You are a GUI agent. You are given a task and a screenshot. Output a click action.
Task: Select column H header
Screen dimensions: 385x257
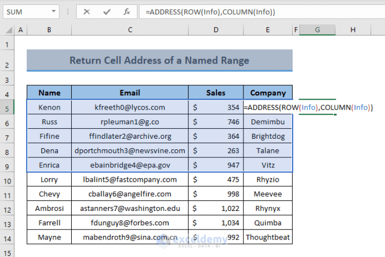pyautogui.click(x=353, y=30)
